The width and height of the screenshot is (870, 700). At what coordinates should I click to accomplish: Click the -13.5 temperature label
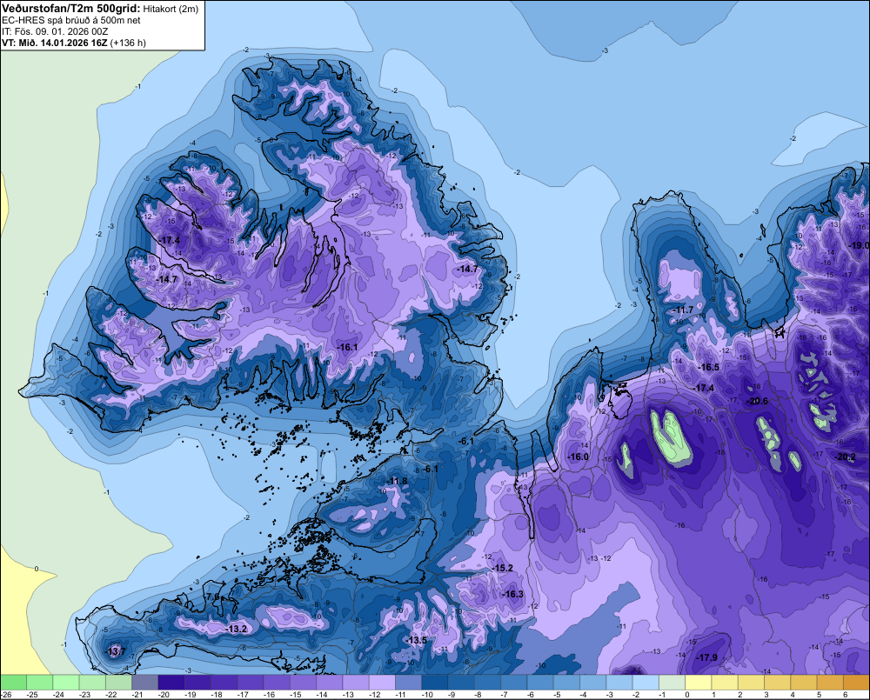417,640
